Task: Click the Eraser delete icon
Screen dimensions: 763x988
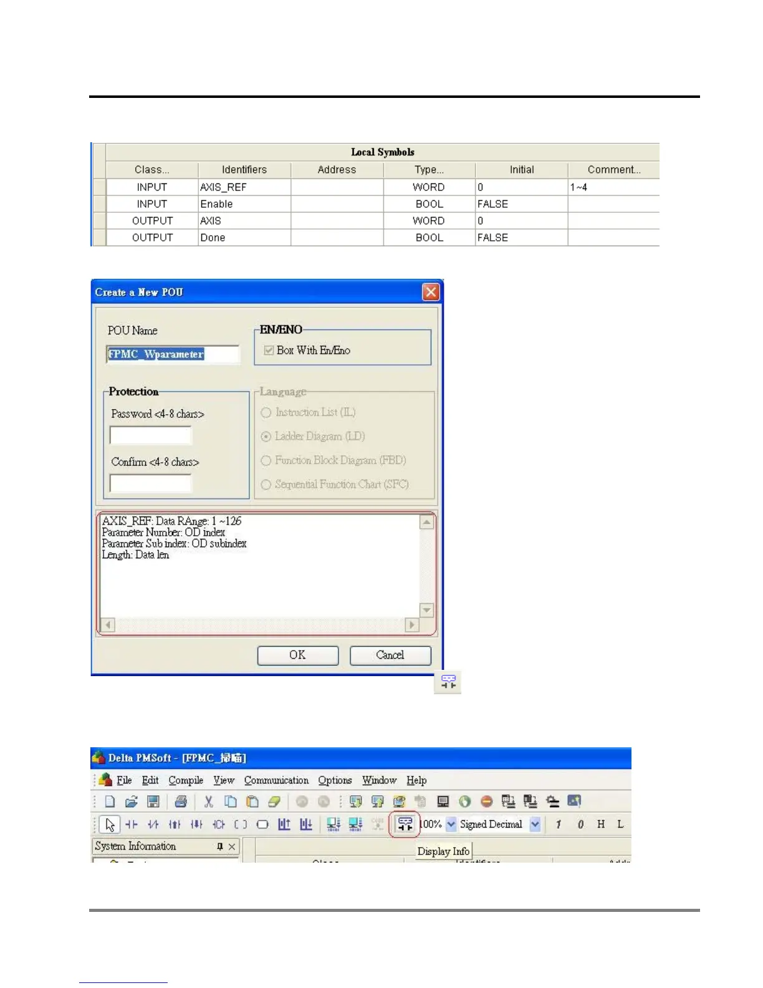Action: tap(274, 802)
